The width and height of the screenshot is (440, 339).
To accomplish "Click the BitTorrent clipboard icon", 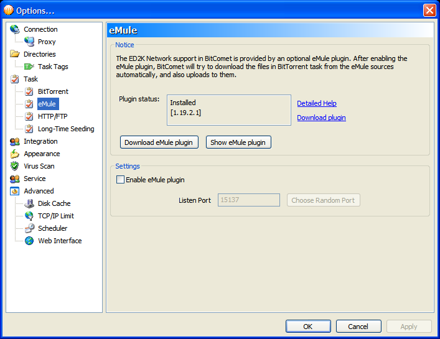I will click(x=29, y=91).
